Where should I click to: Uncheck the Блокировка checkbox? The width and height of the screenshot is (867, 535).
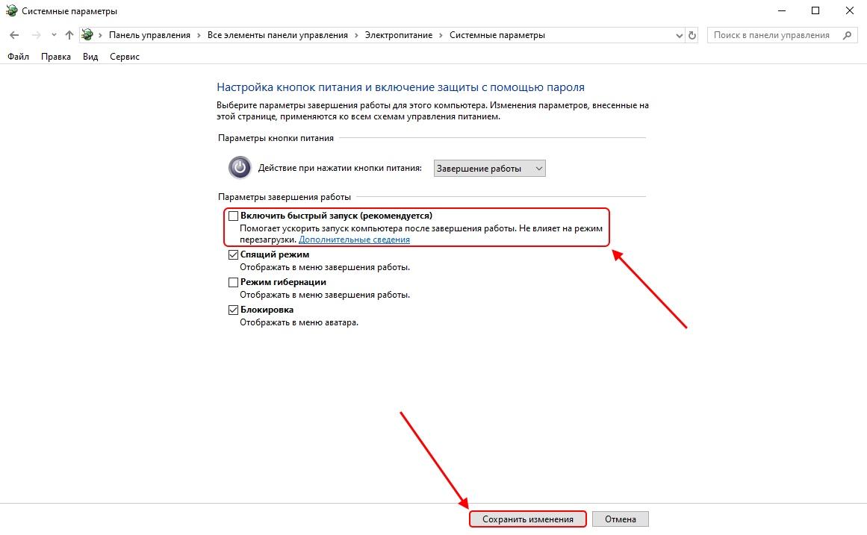(x=233, y=310)
